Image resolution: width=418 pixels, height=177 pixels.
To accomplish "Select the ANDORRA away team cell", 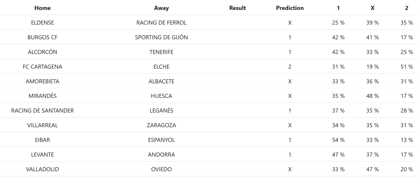I will click(161, 155).
